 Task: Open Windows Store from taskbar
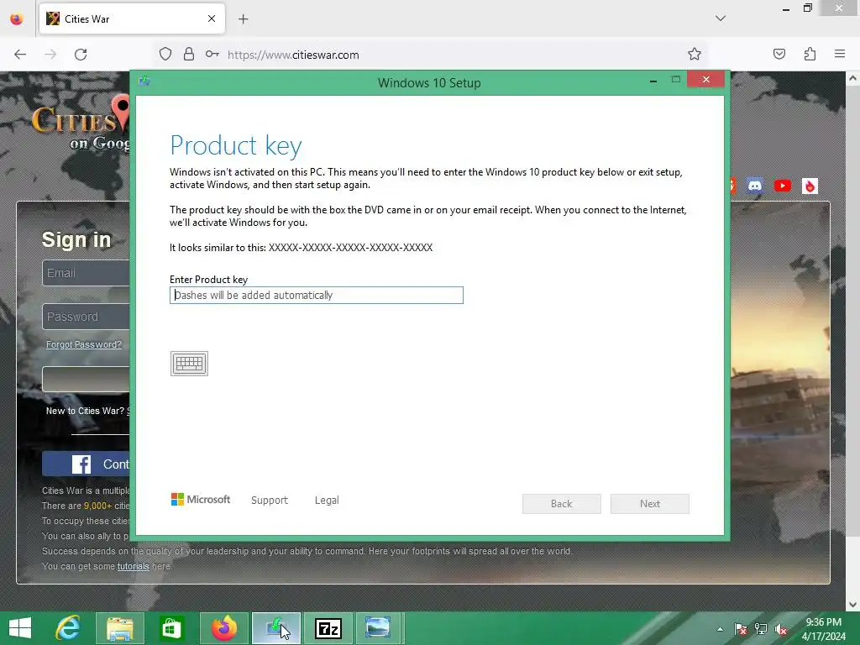(x=171, y=628)
